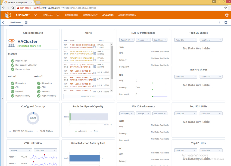231x166 pixels.
Task: Expand the JUN 9 13:00:06 RSF-1 licence alert
Action: pos(95,86)
